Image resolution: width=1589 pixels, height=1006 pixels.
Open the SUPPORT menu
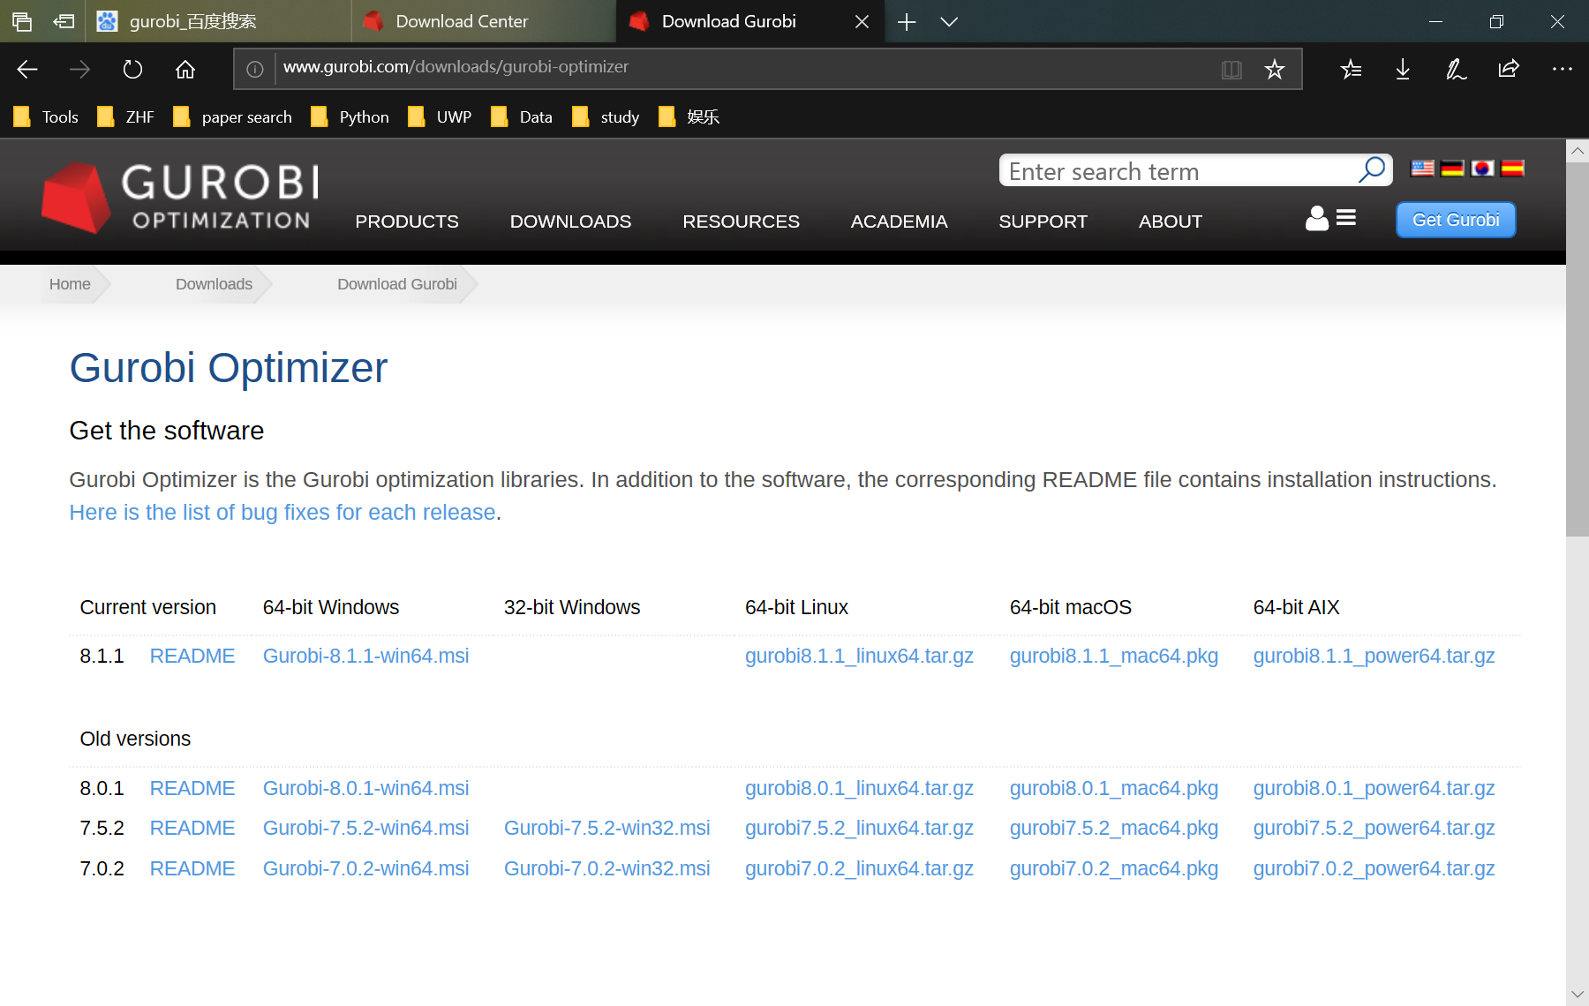1043,221
